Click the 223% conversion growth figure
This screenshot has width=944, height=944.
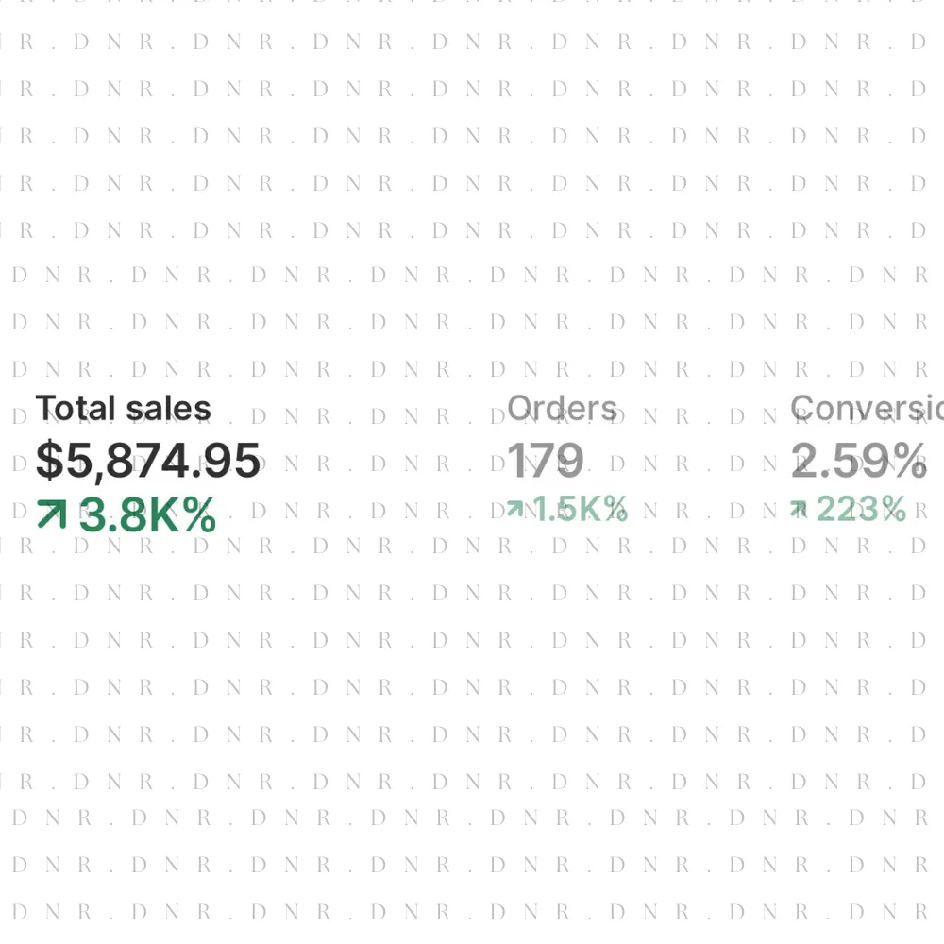[x=860, y=510]
